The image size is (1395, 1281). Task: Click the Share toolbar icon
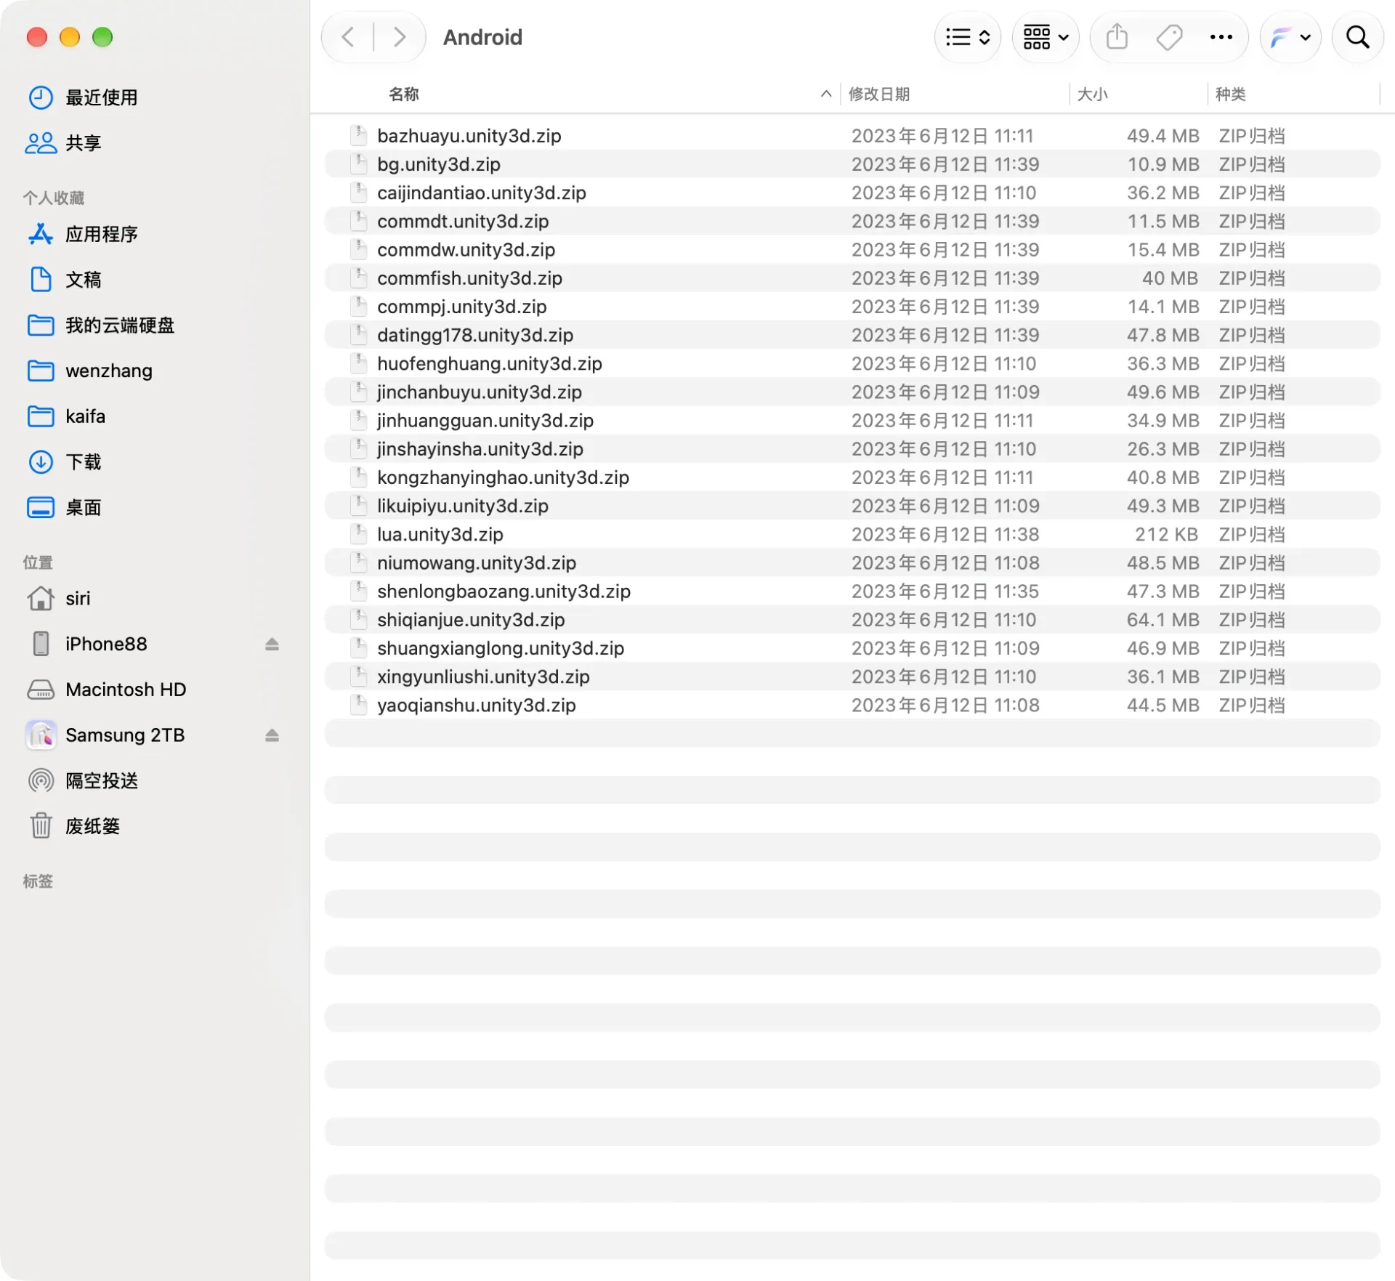[1117, 37]
